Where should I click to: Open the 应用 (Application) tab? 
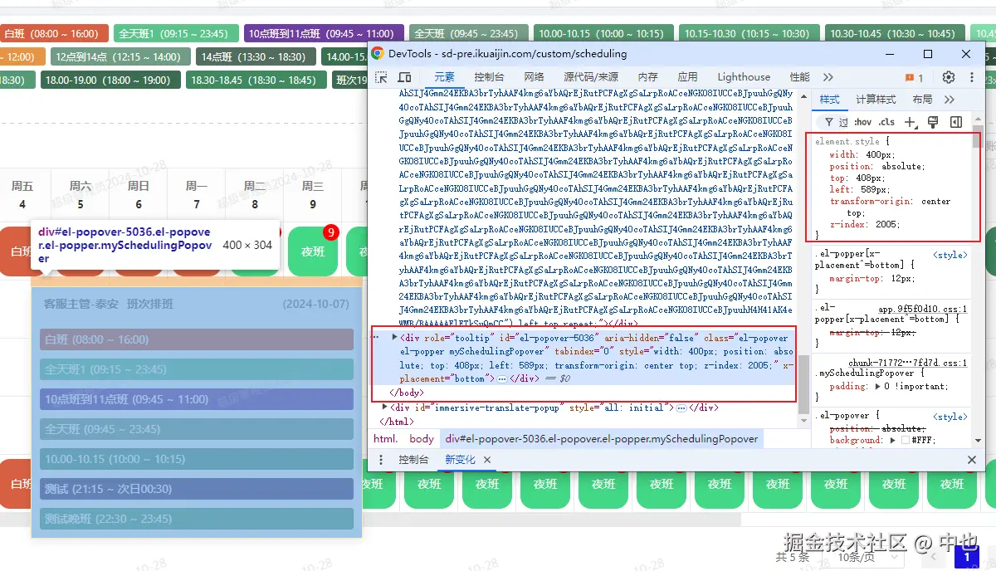tap(687, 77)
